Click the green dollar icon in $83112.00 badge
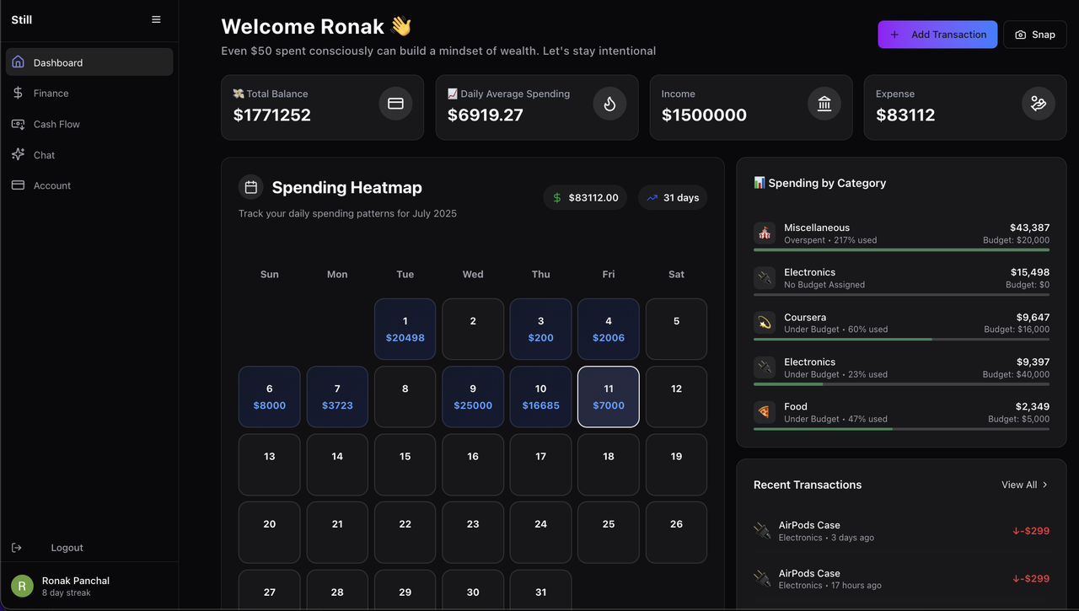Screen dimensions: 1079x611 click(x=557, y=197)
